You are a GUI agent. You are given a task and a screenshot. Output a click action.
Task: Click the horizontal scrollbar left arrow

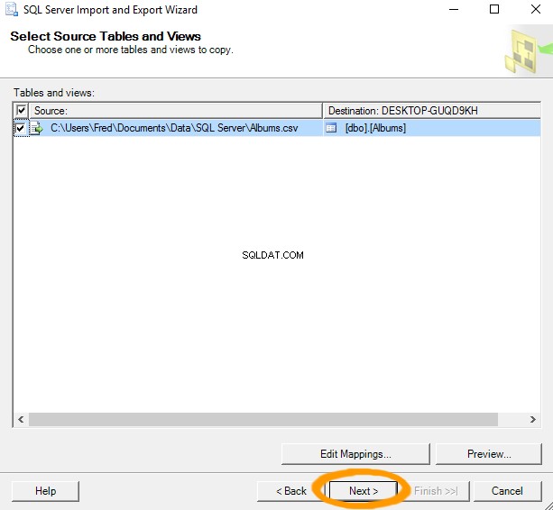click(21, 419)
